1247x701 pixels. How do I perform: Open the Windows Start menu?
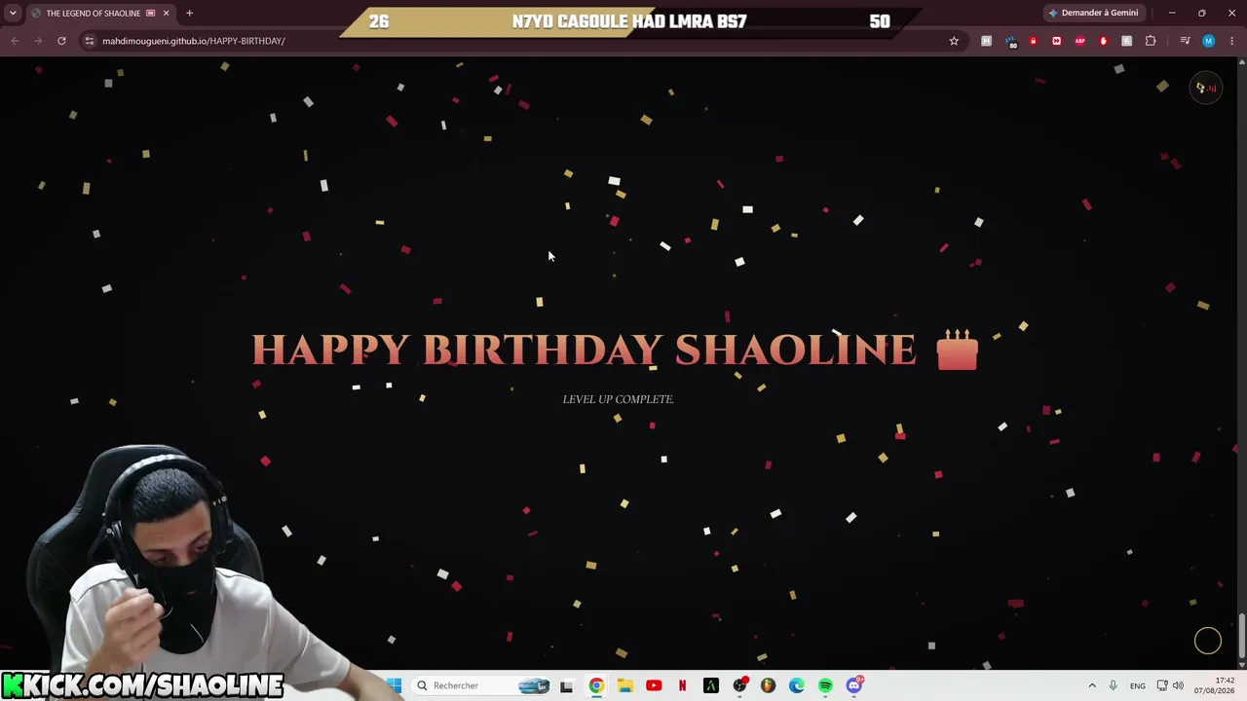[x=394, y=685]
